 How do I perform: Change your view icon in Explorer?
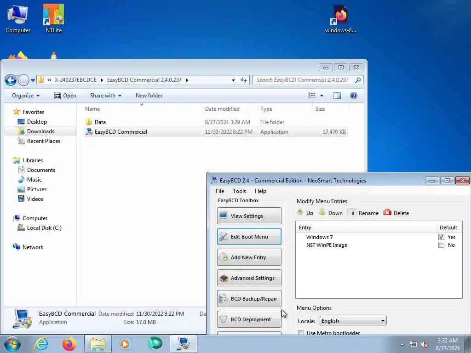coord(312,96)
